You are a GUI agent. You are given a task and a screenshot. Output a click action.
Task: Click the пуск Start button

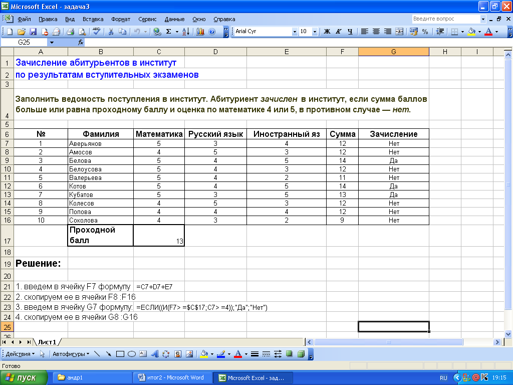pos(24,378)
